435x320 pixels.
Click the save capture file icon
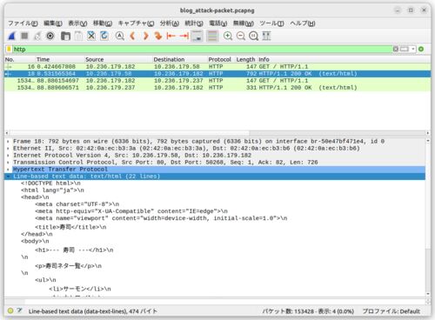[78, 36]
